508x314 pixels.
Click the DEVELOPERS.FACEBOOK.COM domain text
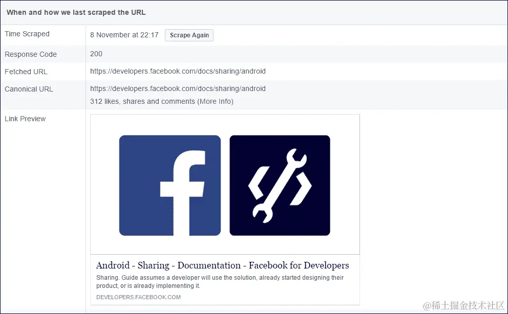[138, 297]
